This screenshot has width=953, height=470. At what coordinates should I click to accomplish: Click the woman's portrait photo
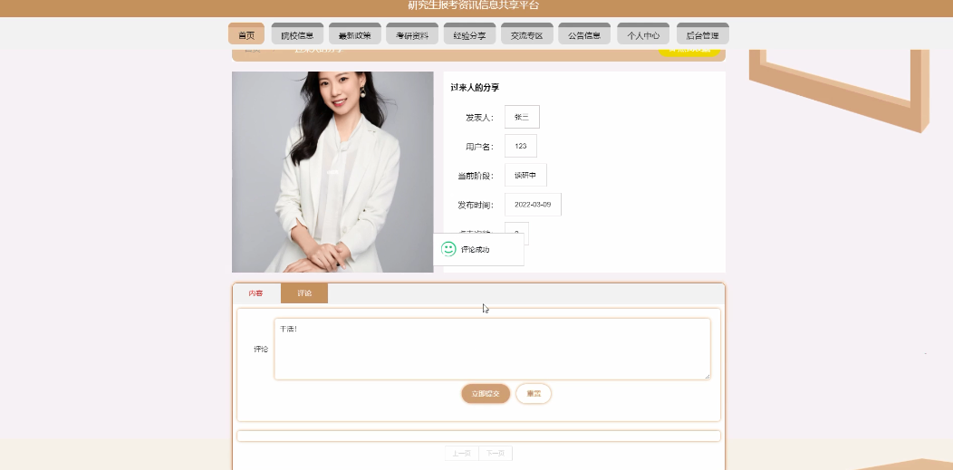click(332, 172)
